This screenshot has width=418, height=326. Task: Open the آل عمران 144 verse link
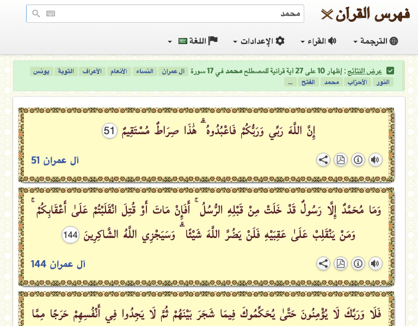click(59, 264)
